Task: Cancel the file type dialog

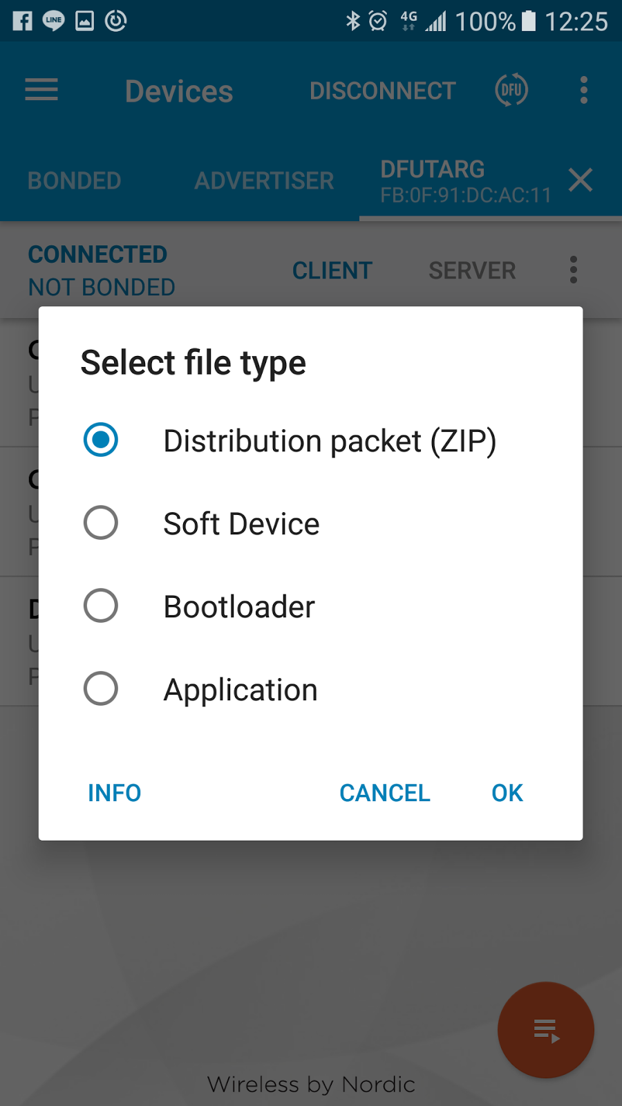Action: 384,793
